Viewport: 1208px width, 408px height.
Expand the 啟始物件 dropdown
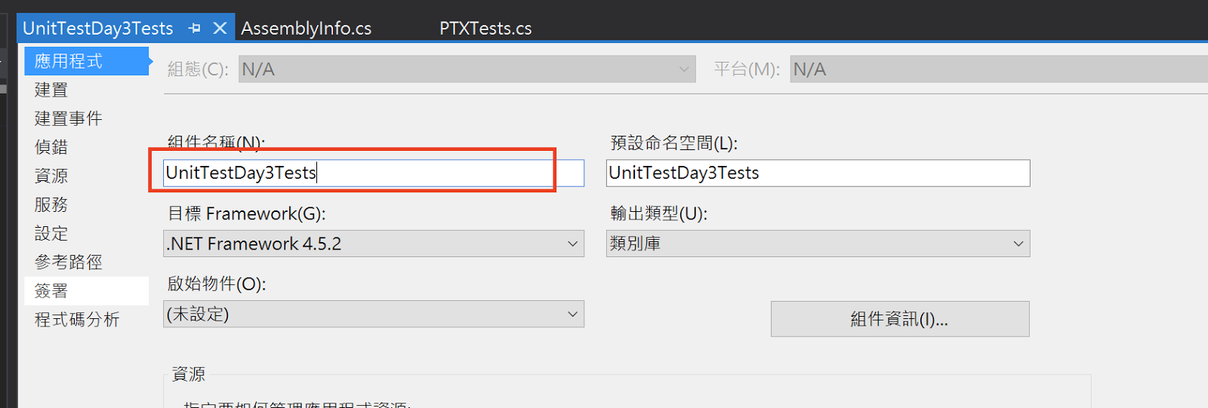[x=373, y=314]
